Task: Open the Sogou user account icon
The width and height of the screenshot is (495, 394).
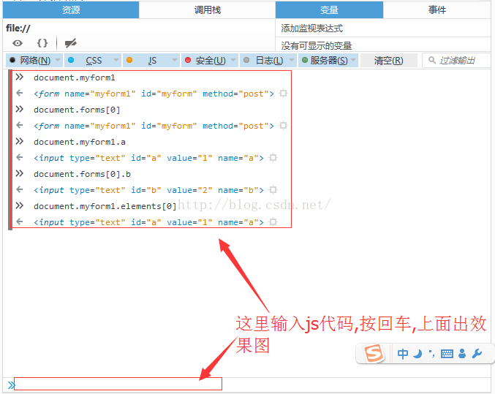Action: (x=462, y=354)
